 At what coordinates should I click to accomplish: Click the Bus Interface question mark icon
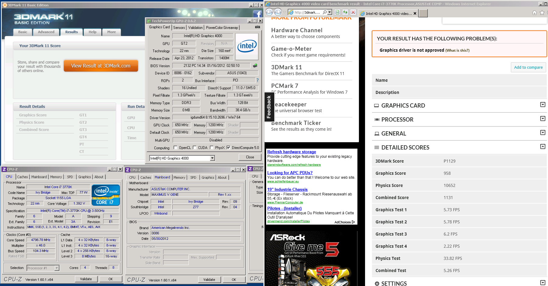point(258,80)
